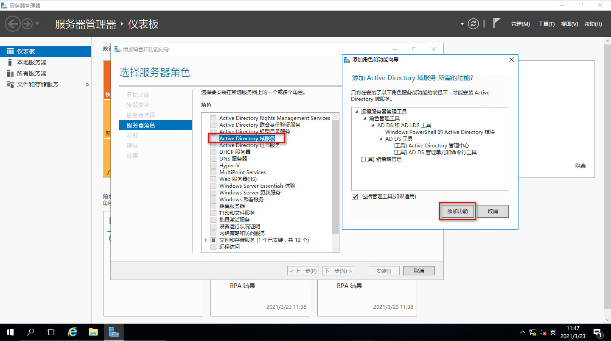Screen dimensions: 611x341
Task: Select 远程访问 role text
Action: point(230,247)
